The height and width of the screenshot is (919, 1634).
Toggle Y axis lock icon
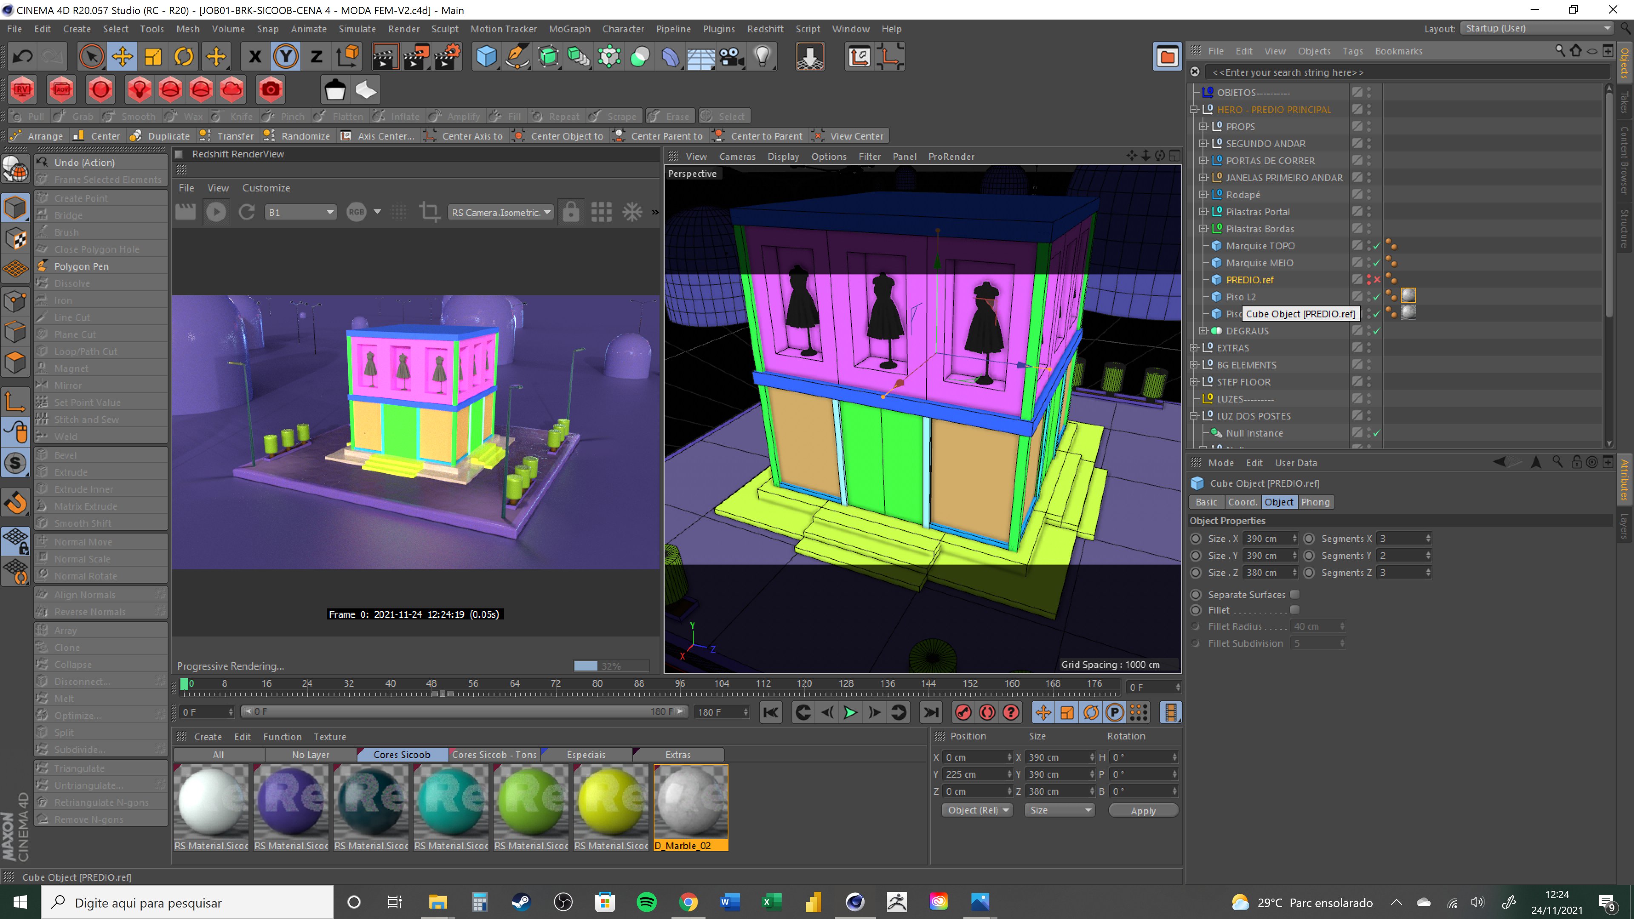[286, 57]
